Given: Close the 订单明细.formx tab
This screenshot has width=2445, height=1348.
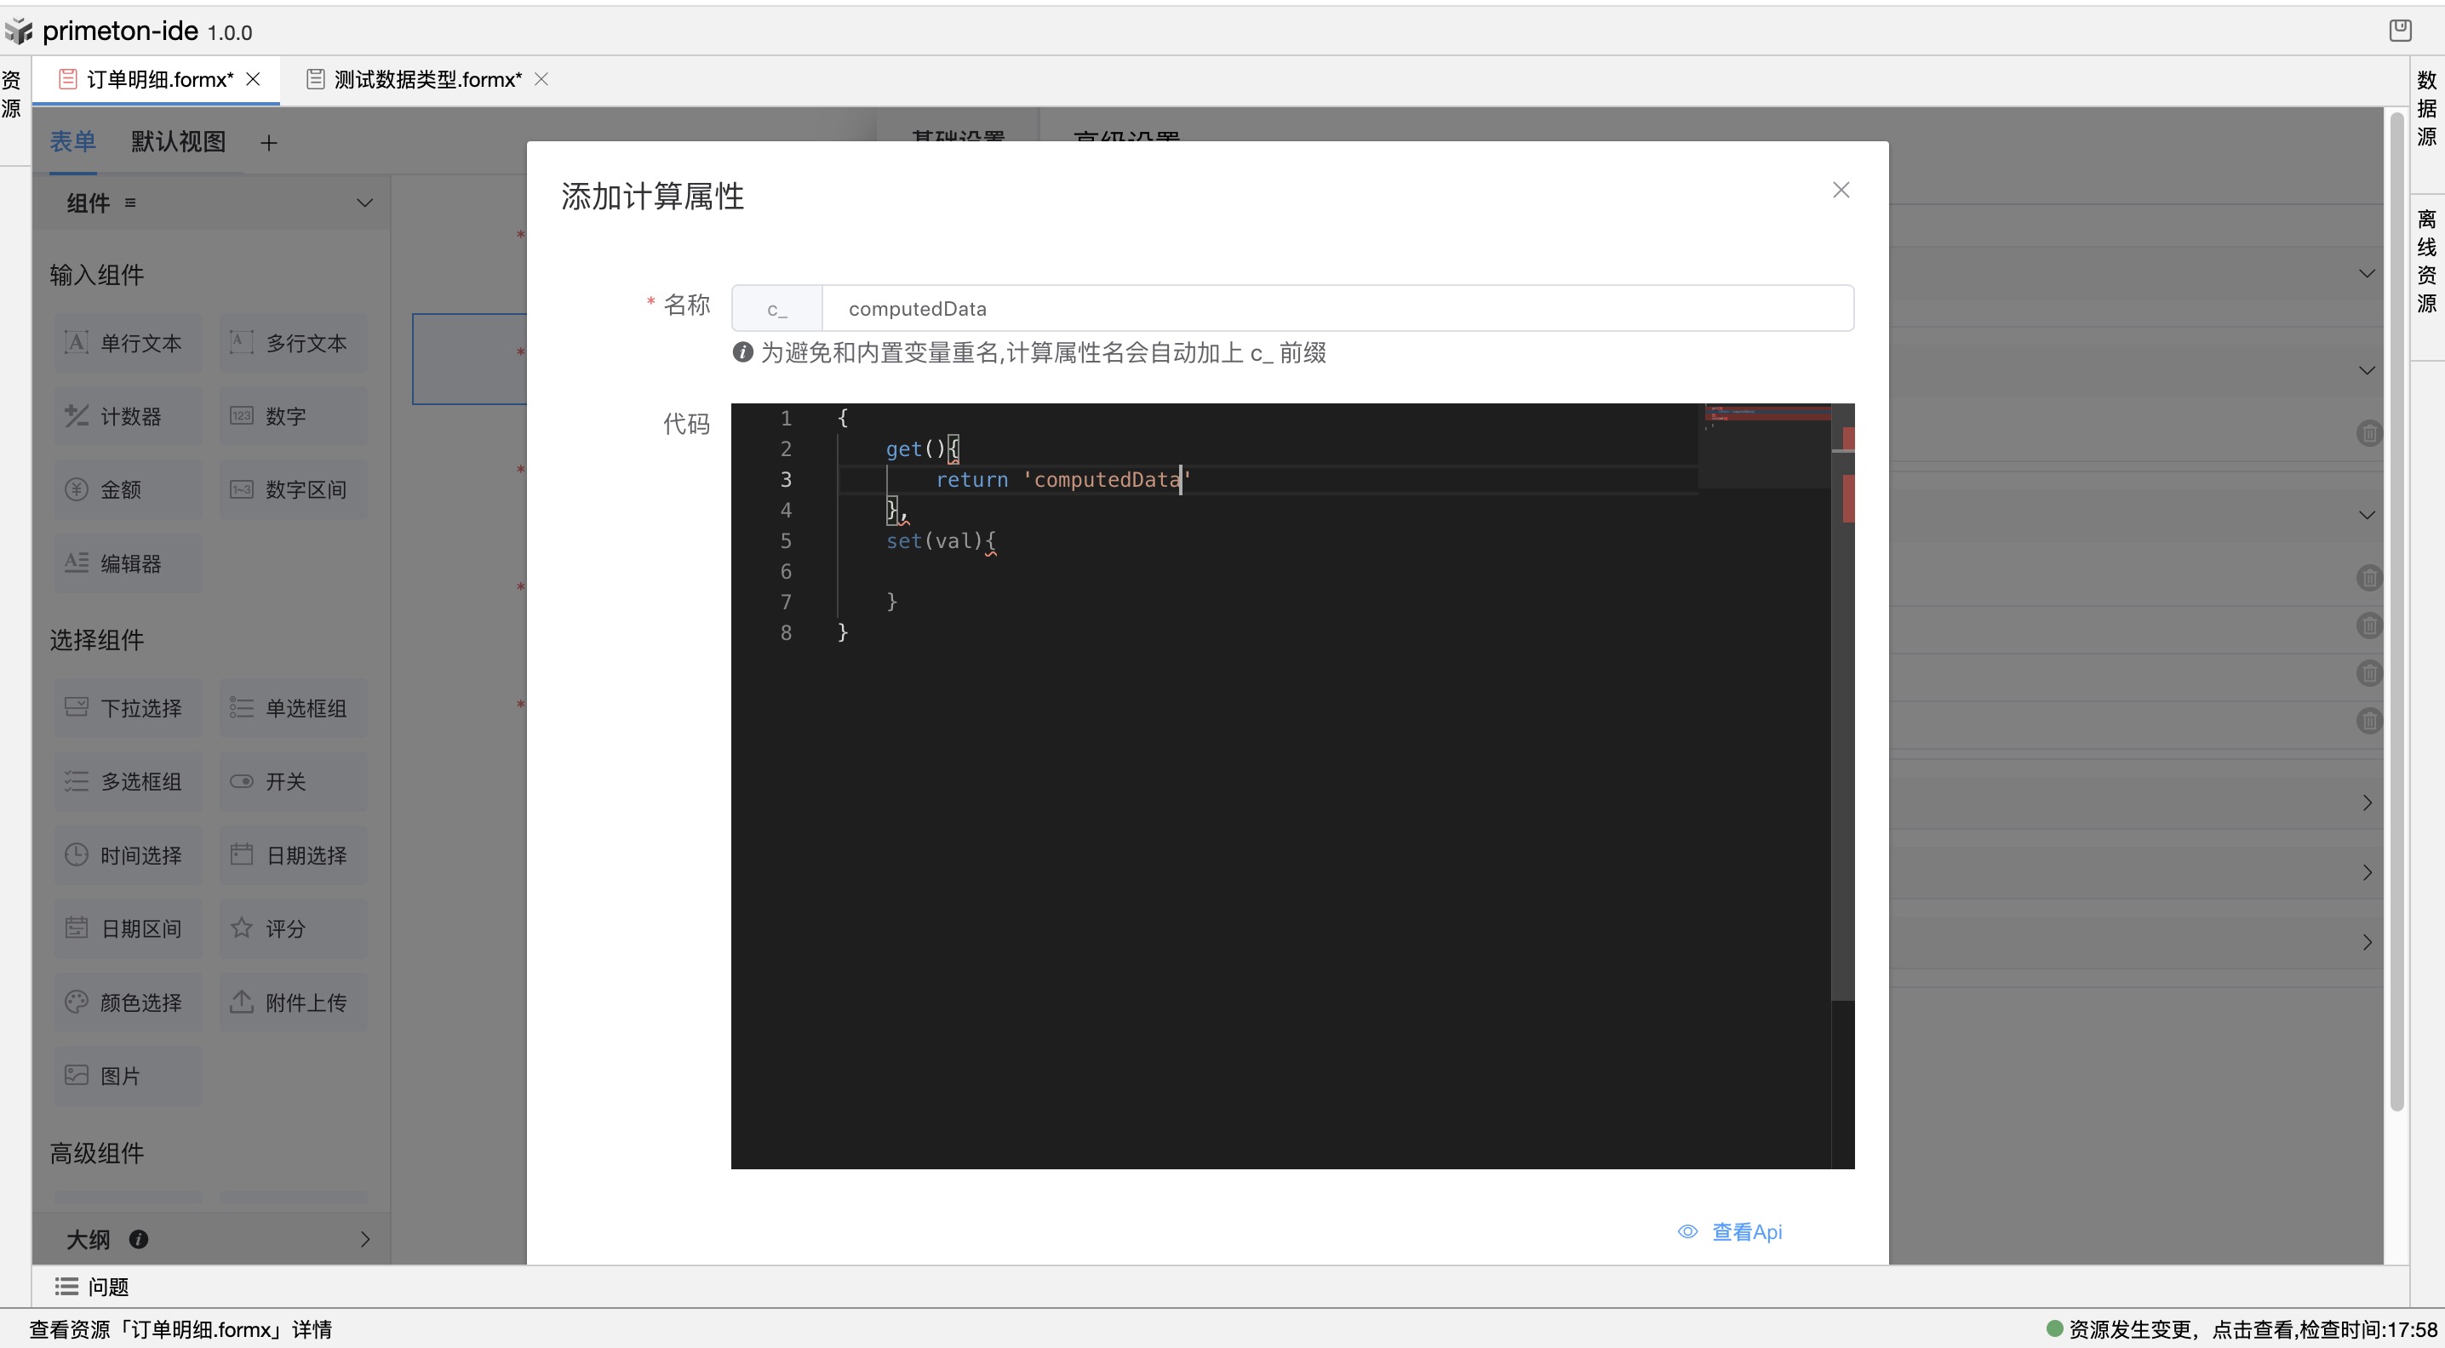Looking at the screenshot, I should (x=254, y=79).
